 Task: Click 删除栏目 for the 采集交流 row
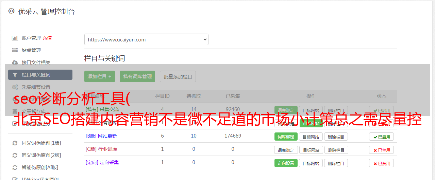click(x=336, y=110)
